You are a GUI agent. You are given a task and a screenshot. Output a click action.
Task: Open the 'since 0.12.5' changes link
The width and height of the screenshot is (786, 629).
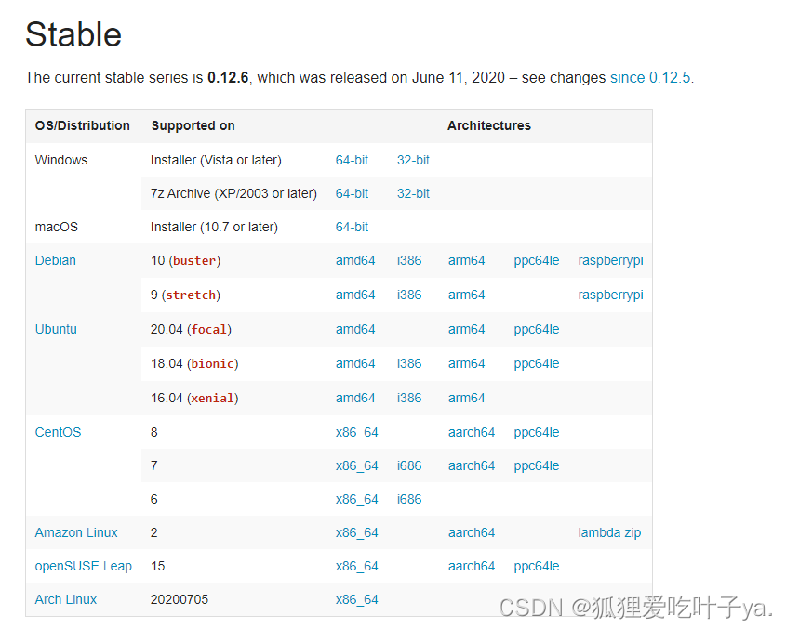[650, 78]
